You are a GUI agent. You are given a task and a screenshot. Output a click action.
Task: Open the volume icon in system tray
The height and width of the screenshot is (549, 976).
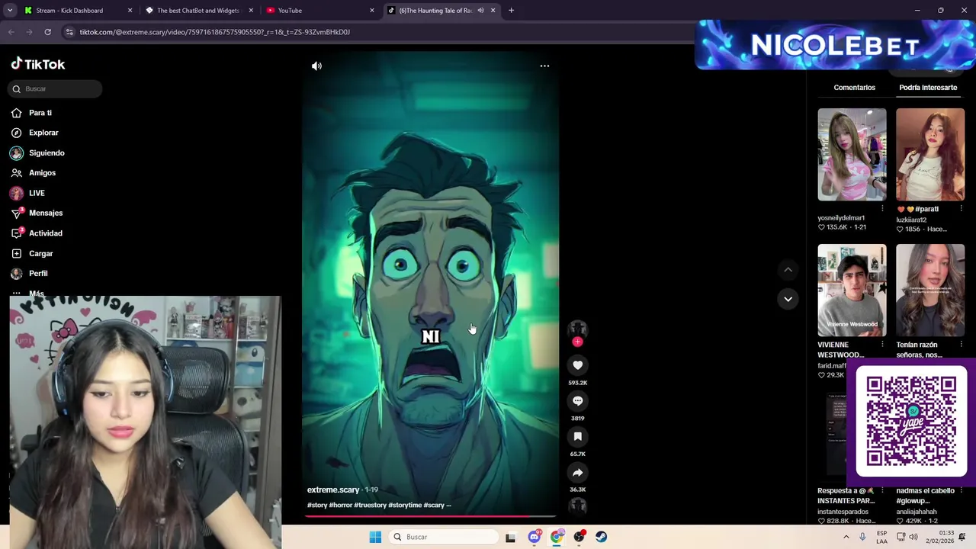tap(914, 537)
